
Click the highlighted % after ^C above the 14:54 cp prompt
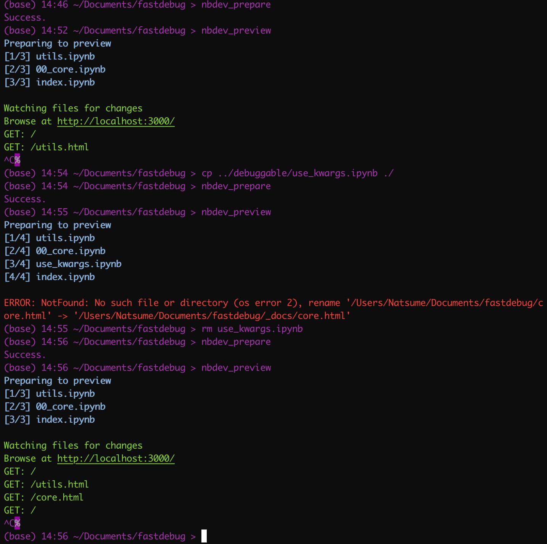point(17,160)
